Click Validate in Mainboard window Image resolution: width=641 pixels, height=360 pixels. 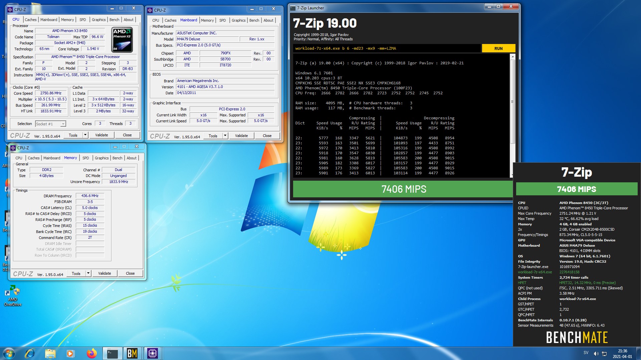click(241, 136)
